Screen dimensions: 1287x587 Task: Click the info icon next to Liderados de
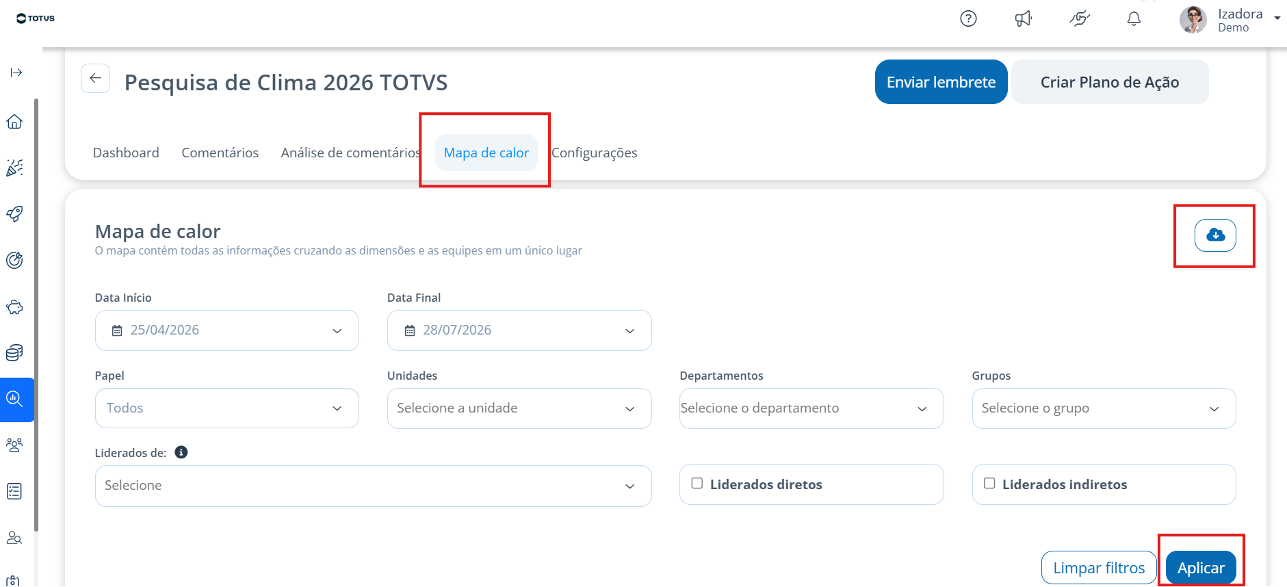(x=181, y=452)
